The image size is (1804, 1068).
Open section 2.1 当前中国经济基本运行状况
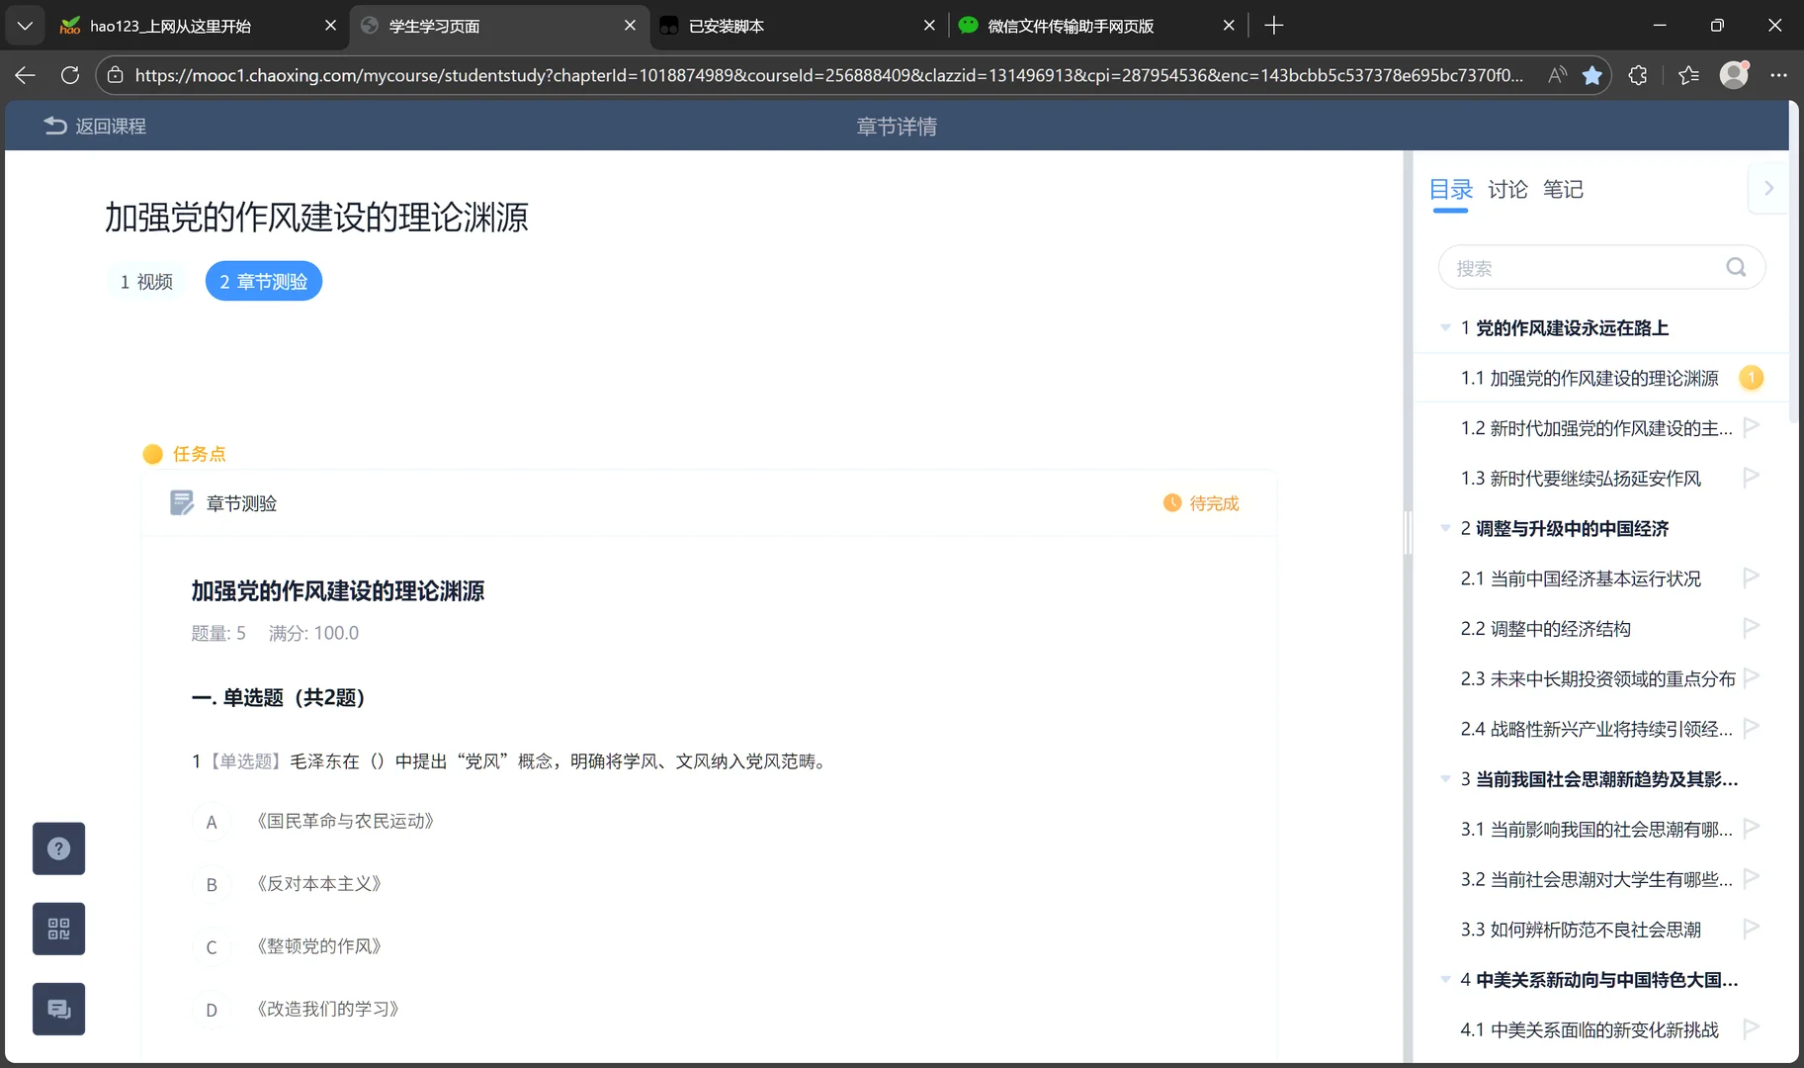(x=1579, y=578)
